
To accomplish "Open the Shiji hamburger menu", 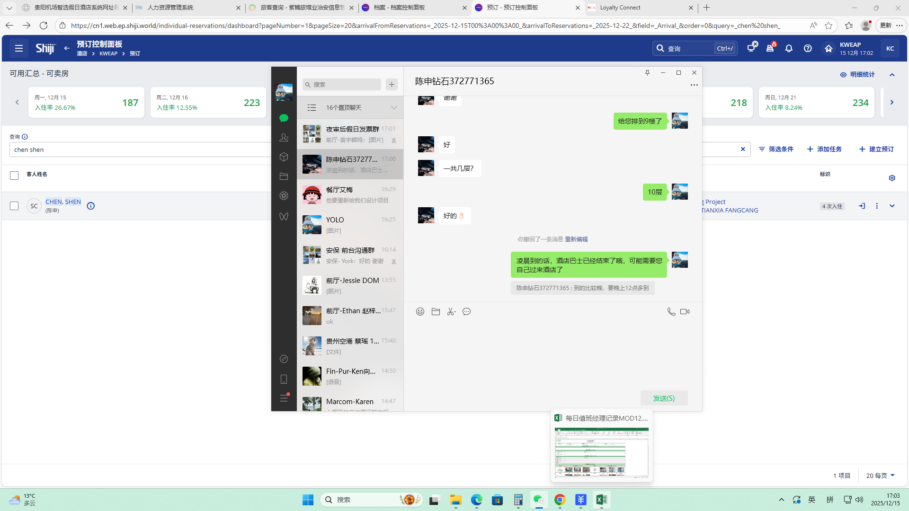I will pyautogui.click(x=19, y=48).
